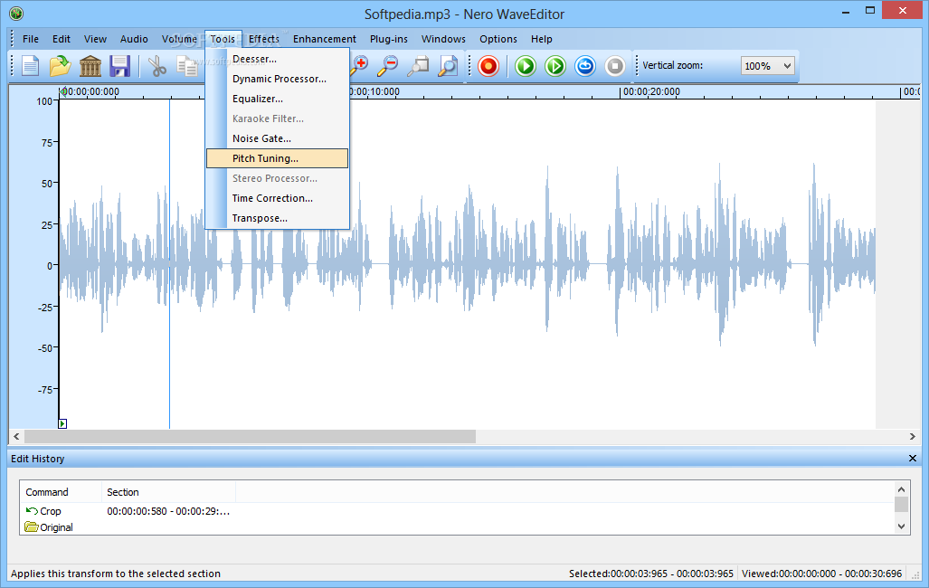Click the Nero WaveEditor title bar icon

(16, 13)
